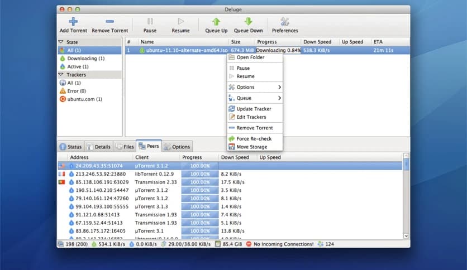This screenshot has width=467, height=270.
Task: Select All (1) under State
Action: [x=89, y=50]
